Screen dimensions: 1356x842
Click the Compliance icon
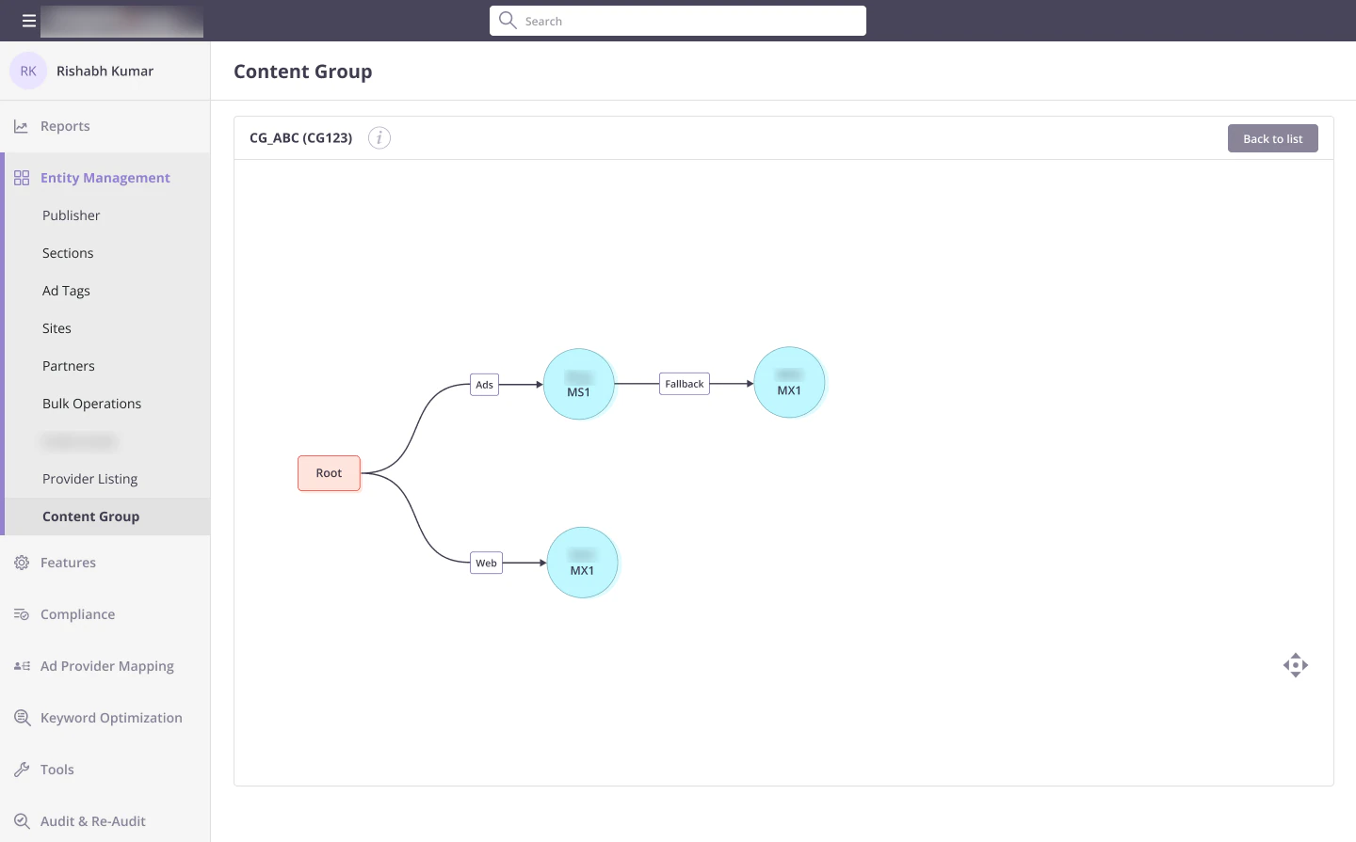tap(22, 614)
